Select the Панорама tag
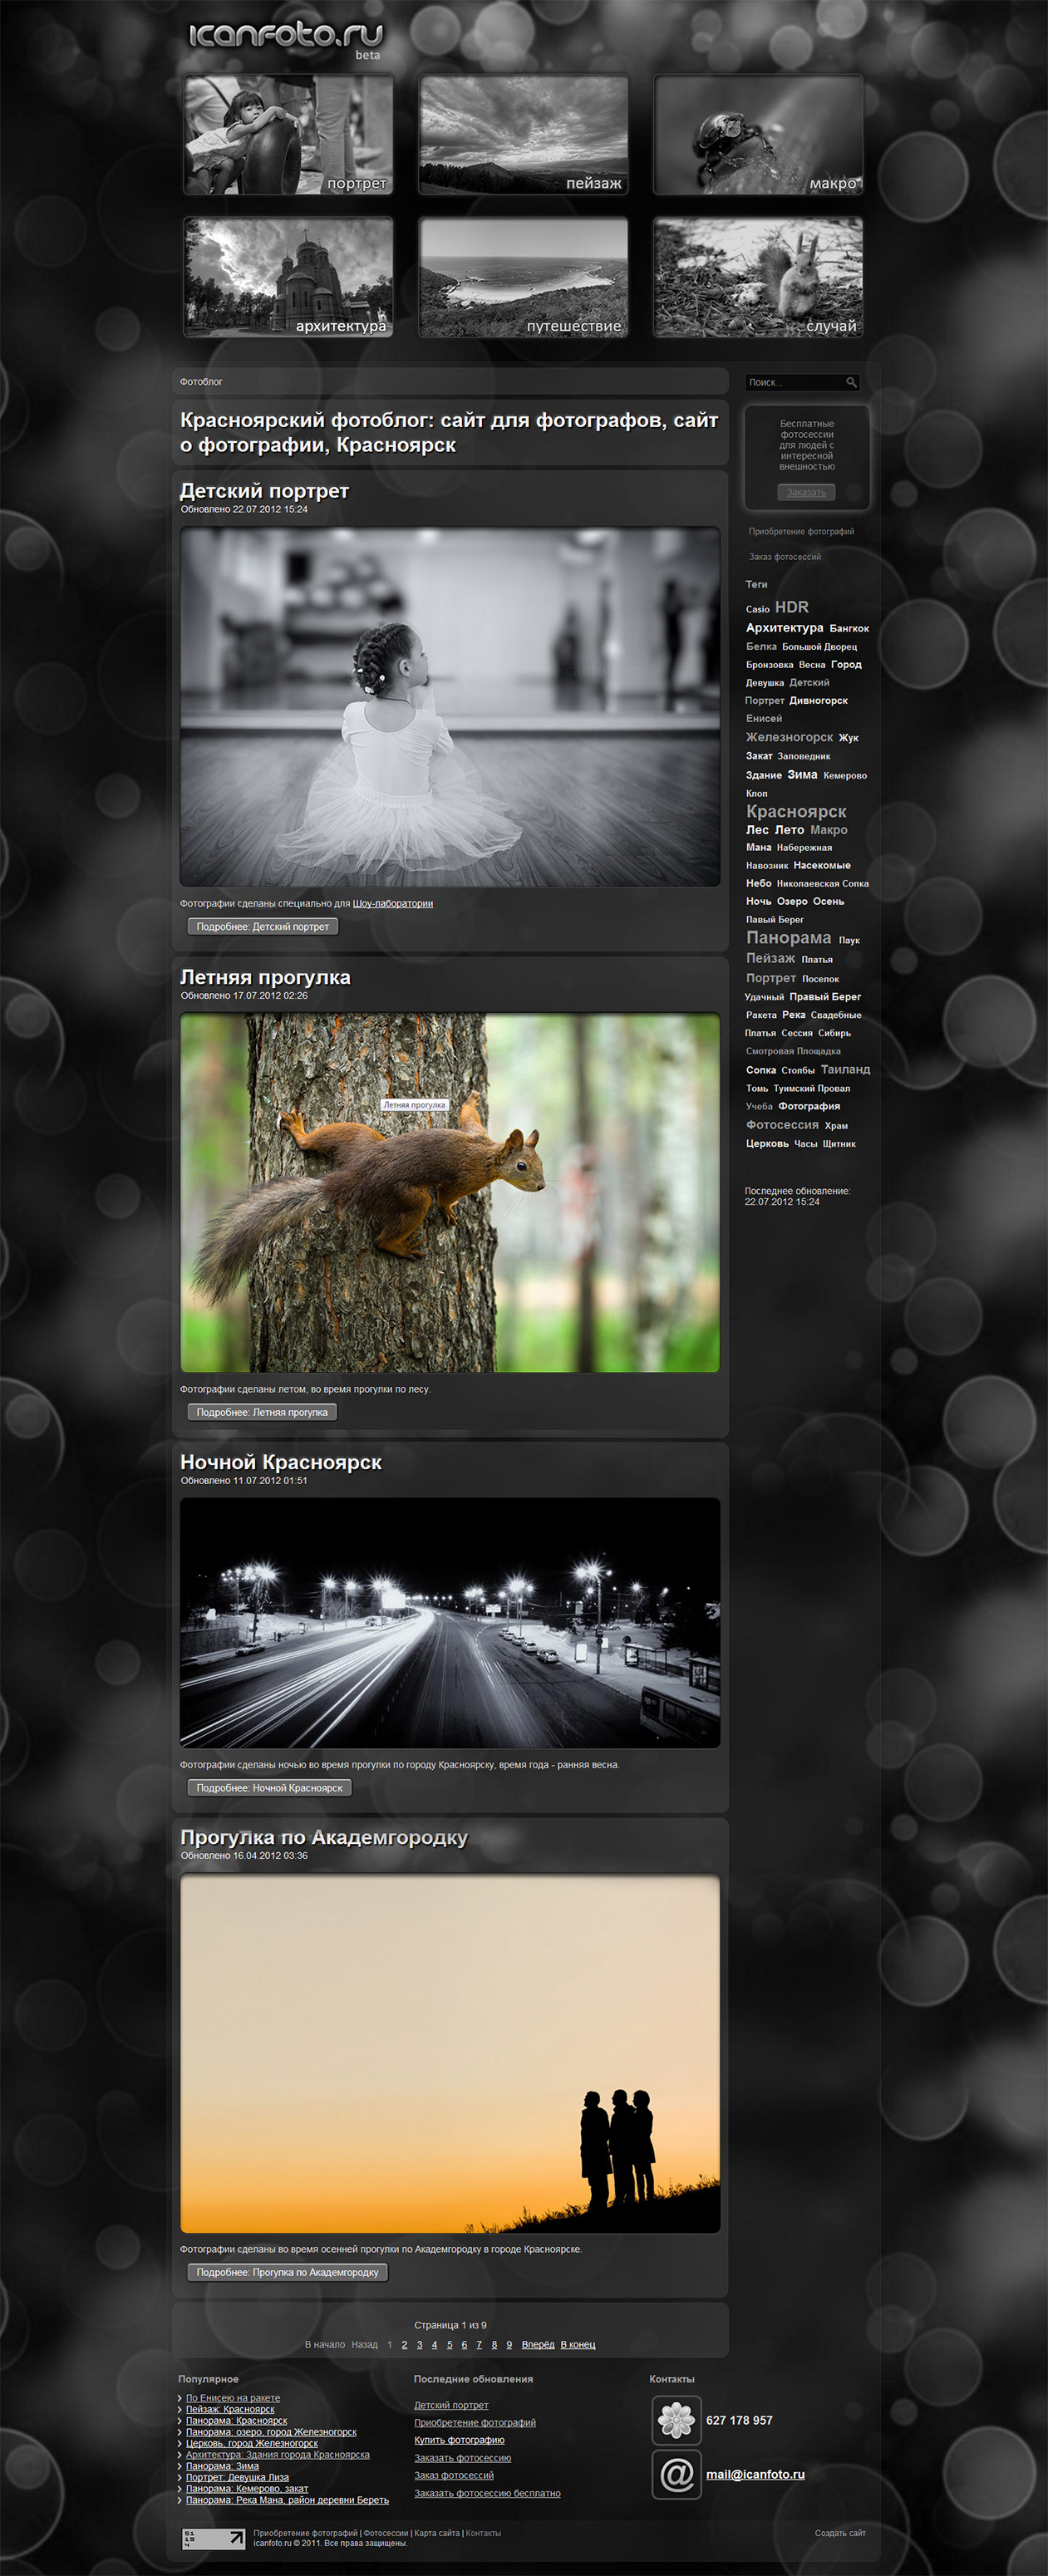Screen dimensions: 1048x2576 pyautogui.click(x=789, y=938)
